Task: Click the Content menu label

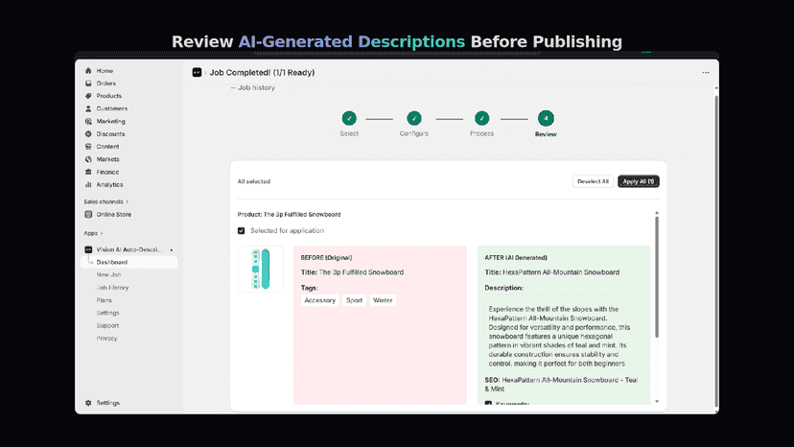Action: click(x=107, y=147)
